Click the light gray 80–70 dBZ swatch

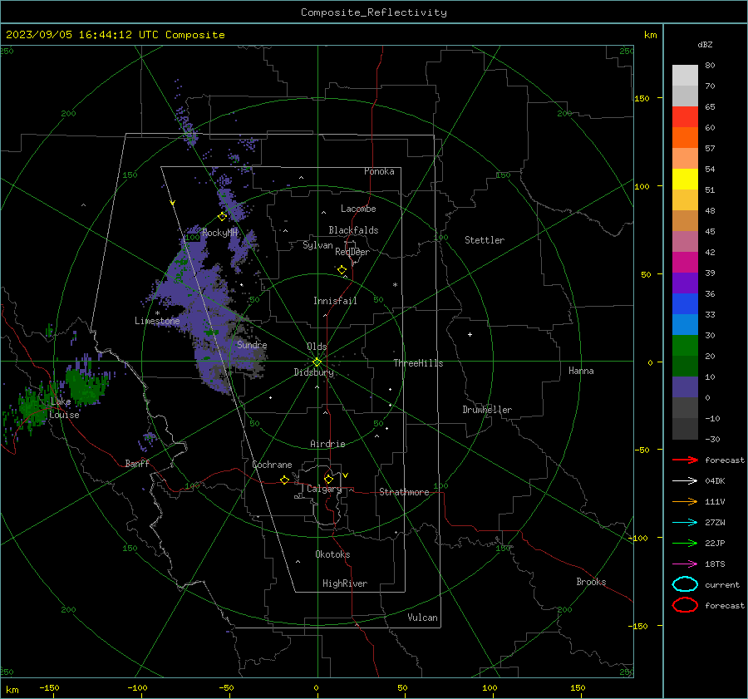(685, 76)
